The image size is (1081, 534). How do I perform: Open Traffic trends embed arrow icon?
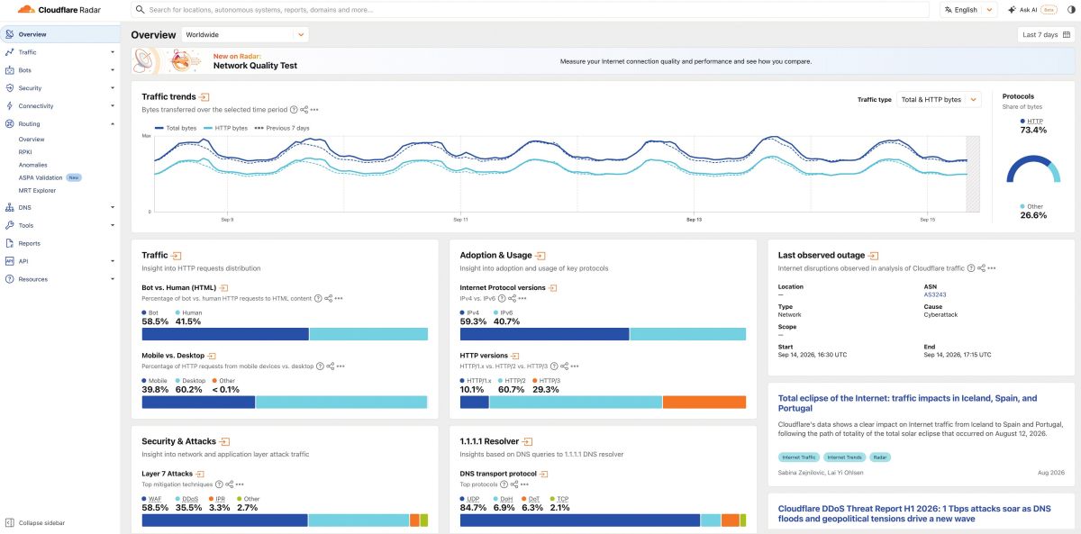click(204, 96)
